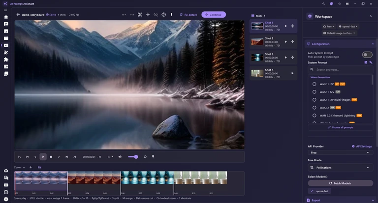Screen dimensions: 378x203
Task: Click the red canyon clip in timeline
Action: [x=94, y=178]
